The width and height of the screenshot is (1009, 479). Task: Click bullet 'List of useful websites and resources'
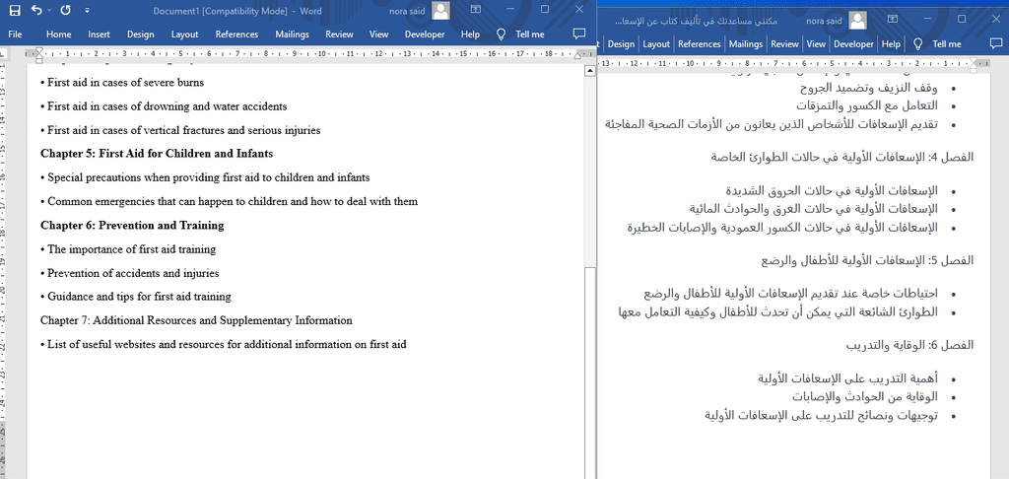224,344
